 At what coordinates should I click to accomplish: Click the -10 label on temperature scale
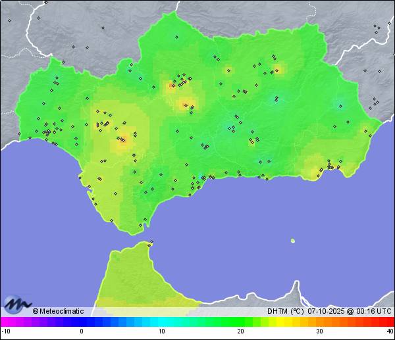pos(5,331)
